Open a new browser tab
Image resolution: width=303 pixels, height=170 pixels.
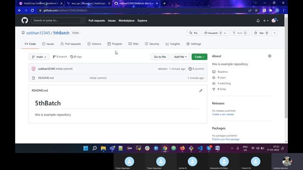(x=164, y=3)
